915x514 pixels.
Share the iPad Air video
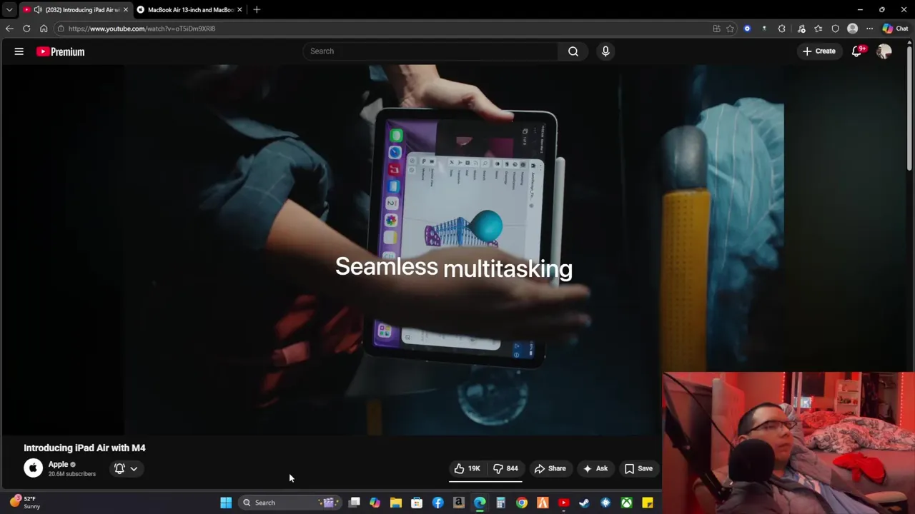[550, 468]
